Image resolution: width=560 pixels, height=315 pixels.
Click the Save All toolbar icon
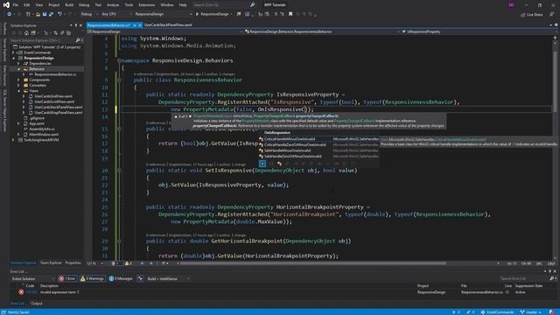point(51,14)
